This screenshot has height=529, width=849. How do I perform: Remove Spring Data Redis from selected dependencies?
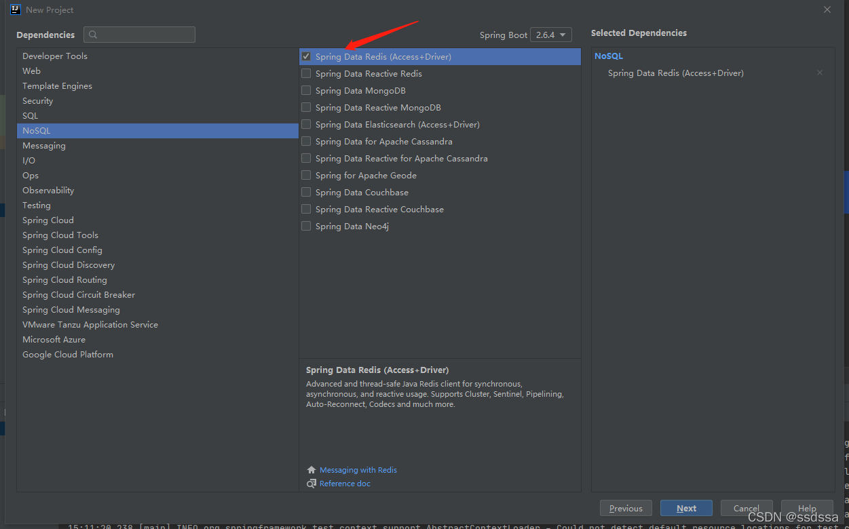point(820,73)
